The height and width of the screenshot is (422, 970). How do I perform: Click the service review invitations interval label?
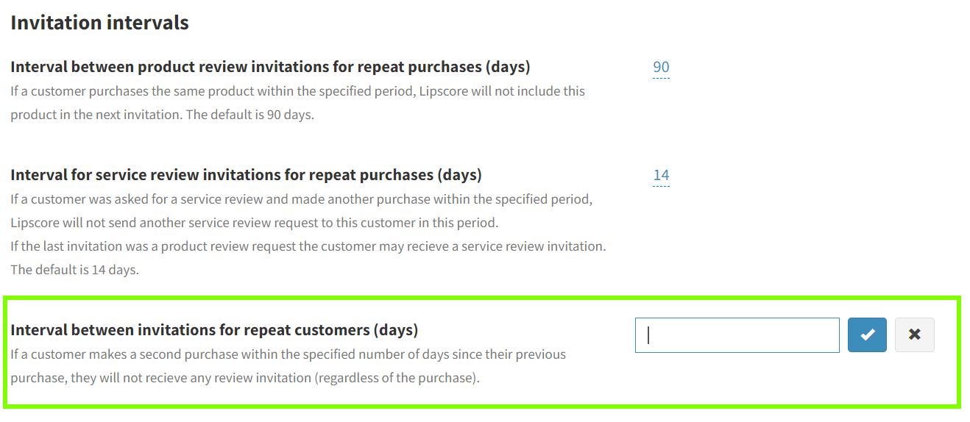click(246, 175)
